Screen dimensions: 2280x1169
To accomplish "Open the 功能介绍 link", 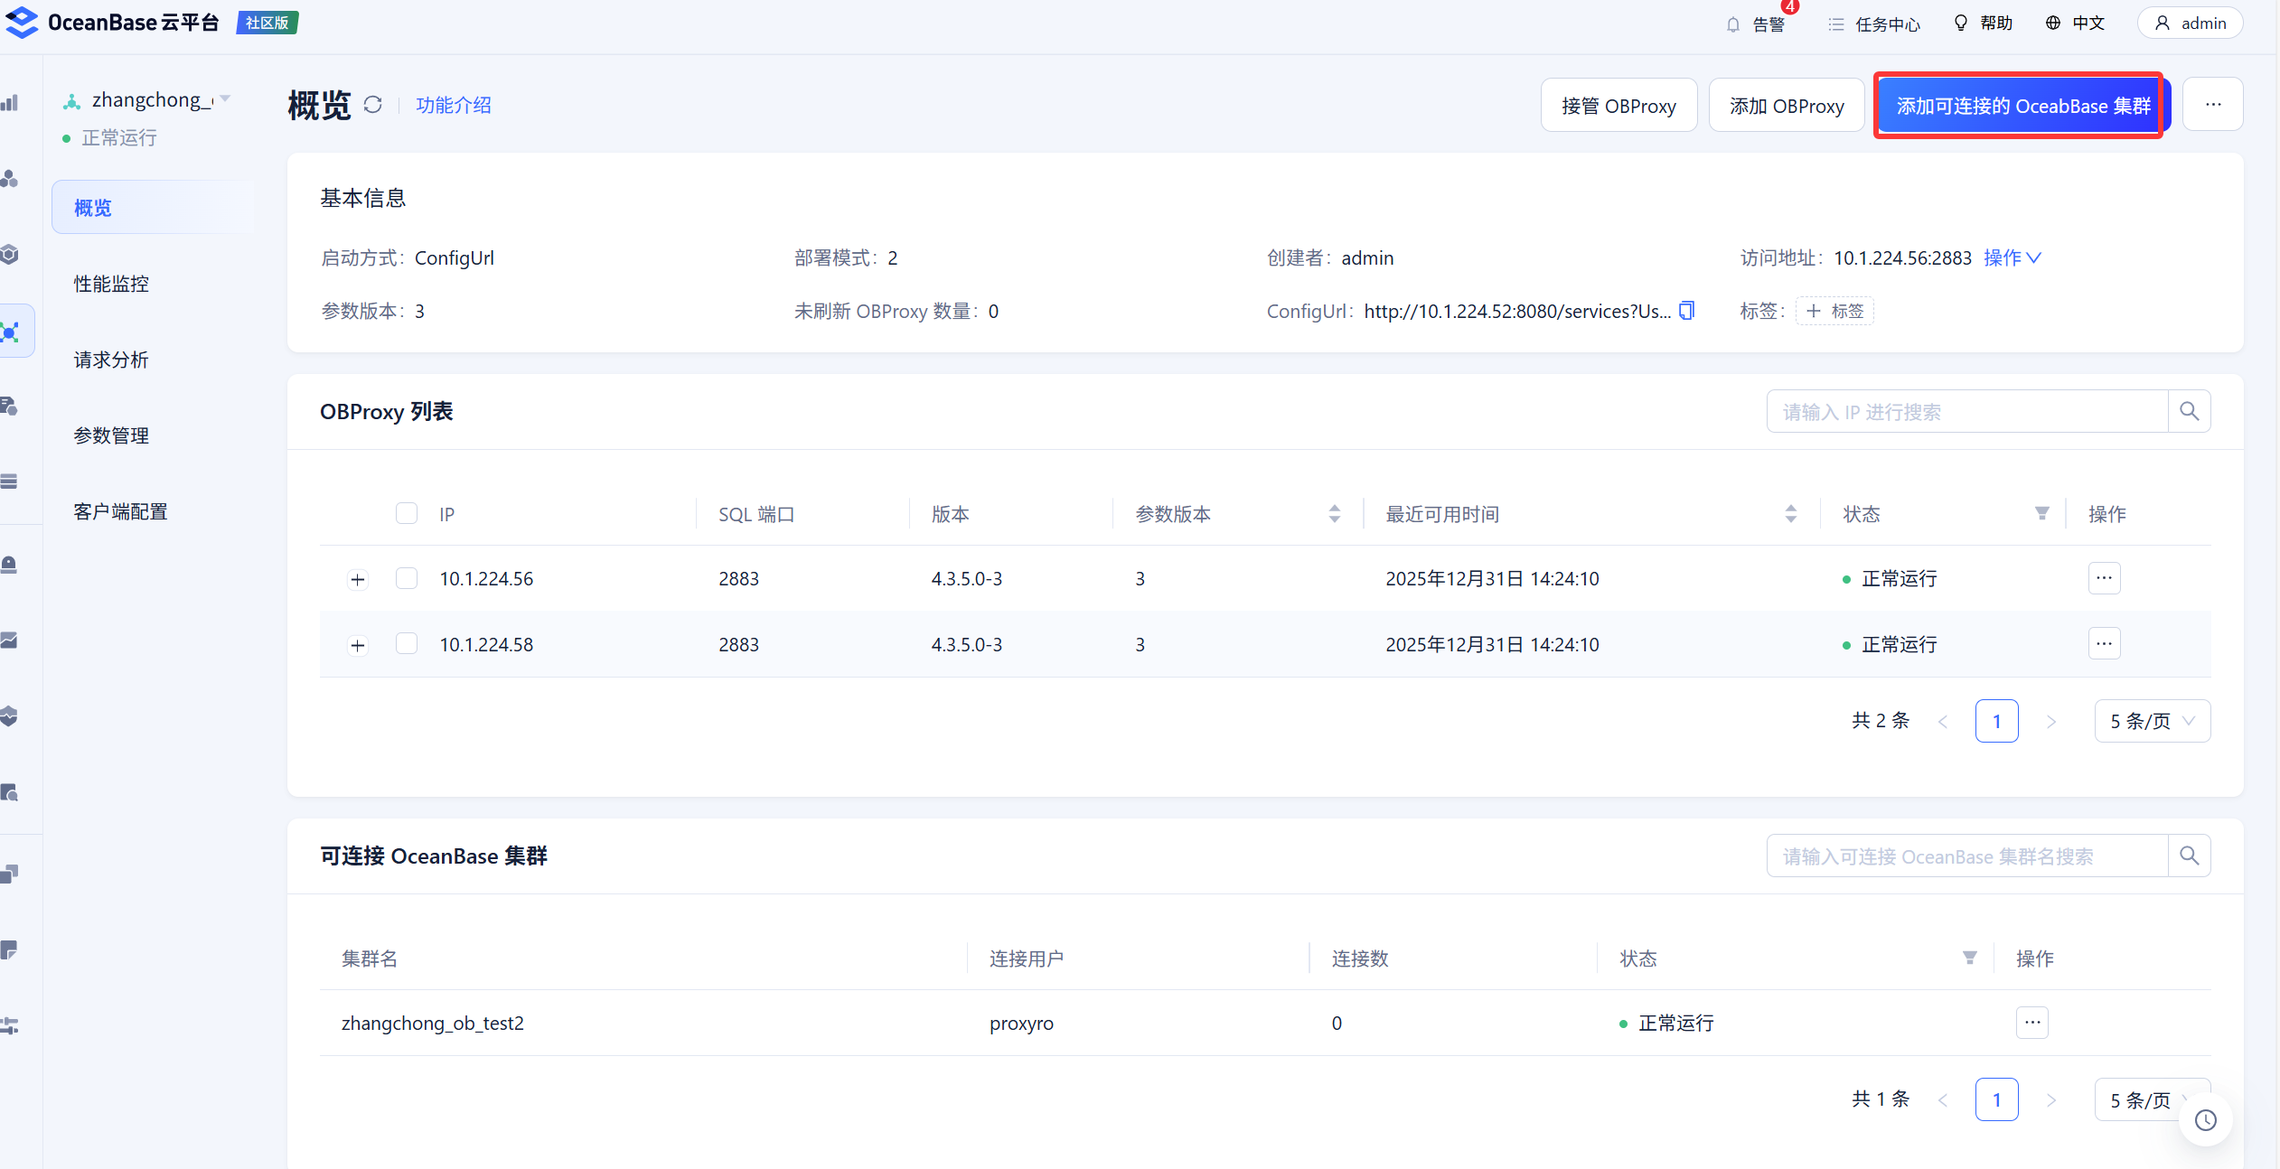I will [453, 105].
